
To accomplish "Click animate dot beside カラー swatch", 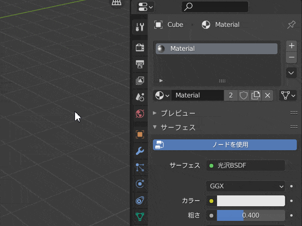I will click(x=292, y=201).
